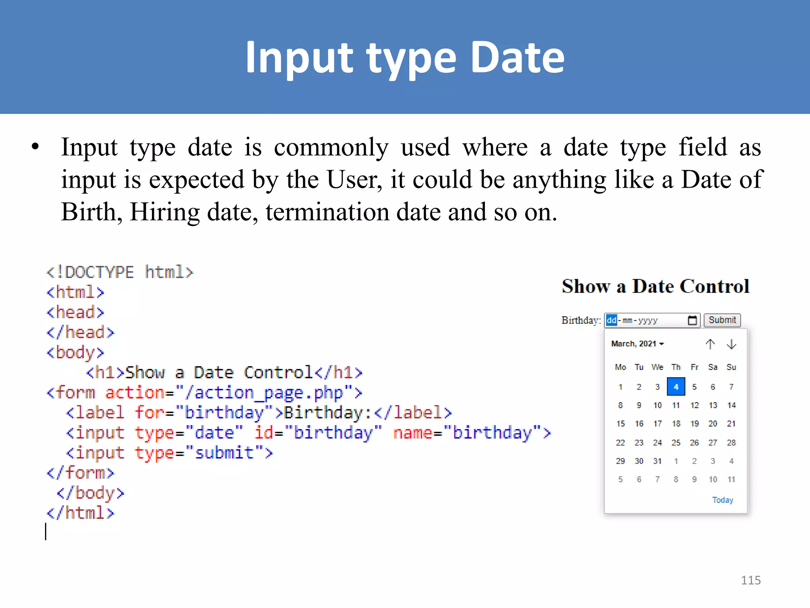This screenshot has height=608, width=810.
Task: Click slide page number 115
Action: coord(751,580)
